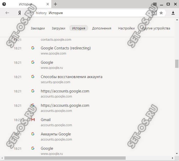The height and width of the screenshot is (161, 179).
Task: Bookmark page with the star icon
Action: [x=161, y=13]
